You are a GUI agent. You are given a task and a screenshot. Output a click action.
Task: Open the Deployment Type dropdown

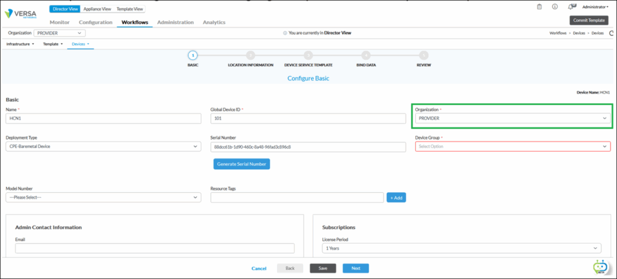click(103, 146)
